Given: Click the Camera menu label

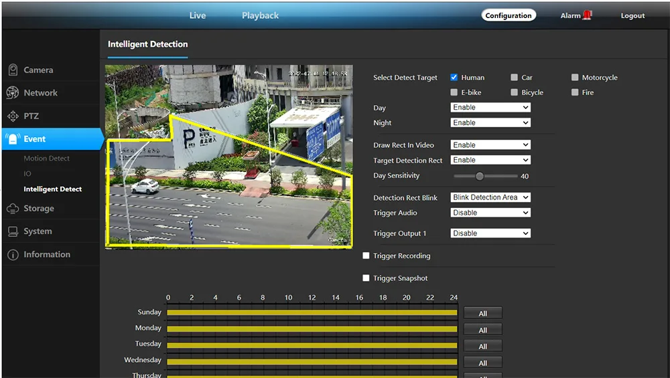Looking at the screenshot, I should (38, 70).
